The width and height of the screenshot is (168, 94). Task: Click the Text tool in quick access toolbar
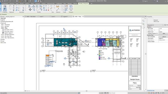click(27, 1)
